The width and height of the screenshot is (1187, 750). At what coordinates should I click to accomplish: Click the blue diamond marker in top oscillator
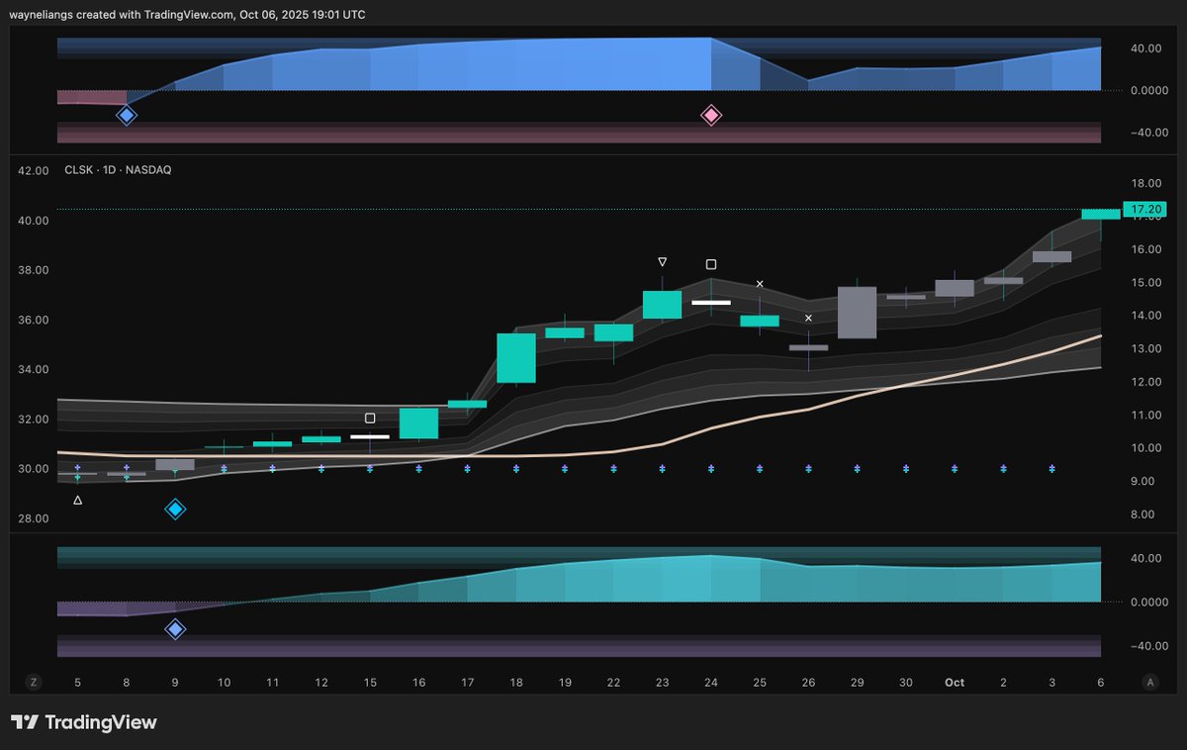coord(127,116)
